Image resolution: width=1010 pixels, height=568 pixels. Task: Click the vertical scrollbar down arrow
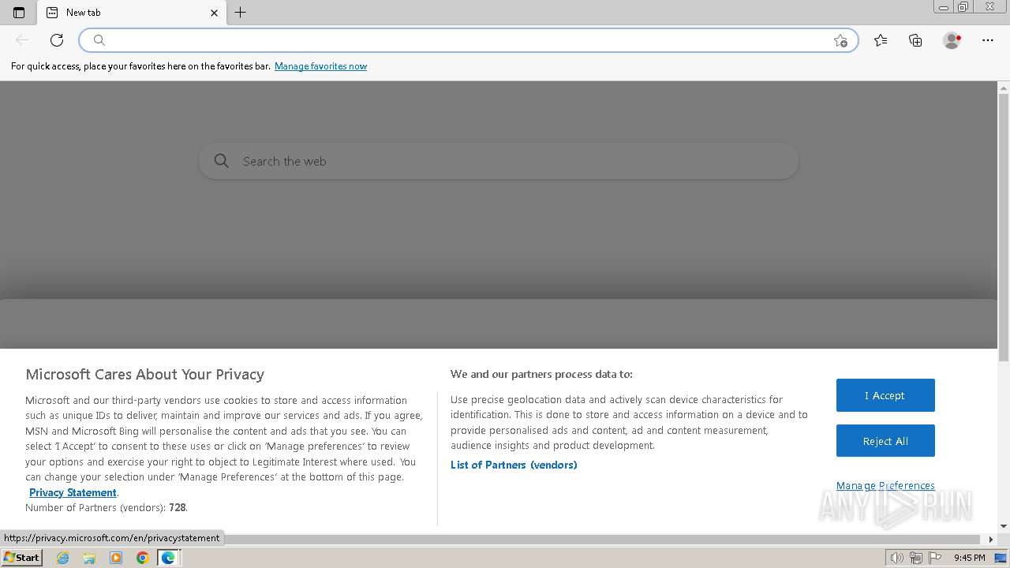pos(1004,526)
